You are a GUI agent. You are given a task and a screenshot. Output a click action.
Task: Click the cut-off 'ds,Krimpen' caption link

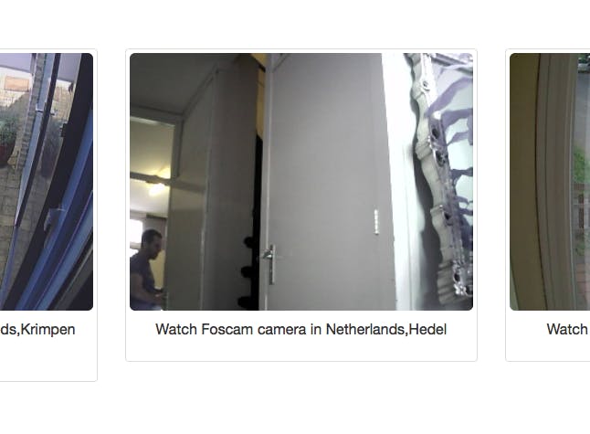point(37,329)
